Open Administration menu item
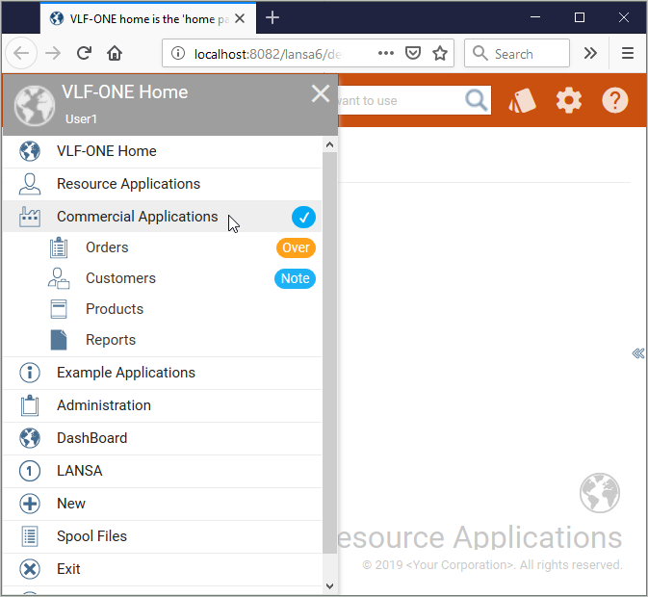Image resolution: width=648 pixels, height=597 pixels. 162,405
